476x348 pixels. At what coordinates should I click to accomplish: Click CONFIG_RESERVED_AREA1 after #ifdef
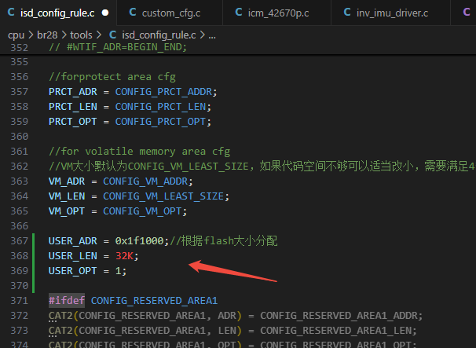tap(154, 301)
